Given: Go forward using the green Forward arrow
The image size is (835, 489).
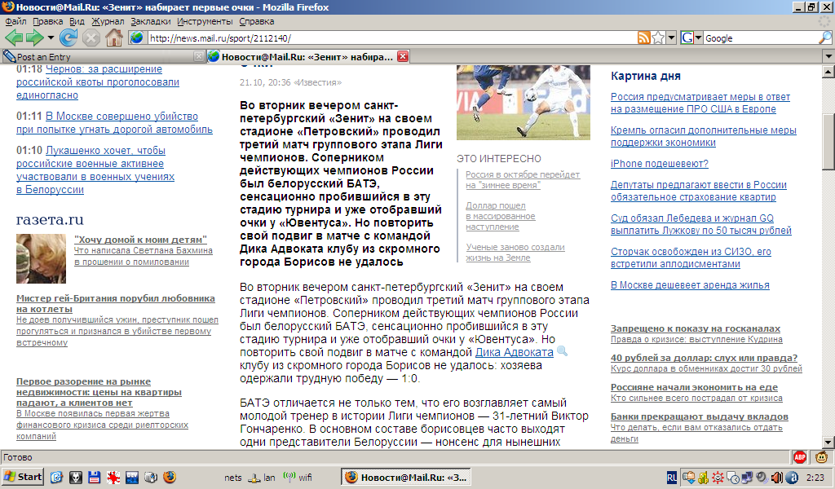Looking at the screenshot, I should point(34,37).
